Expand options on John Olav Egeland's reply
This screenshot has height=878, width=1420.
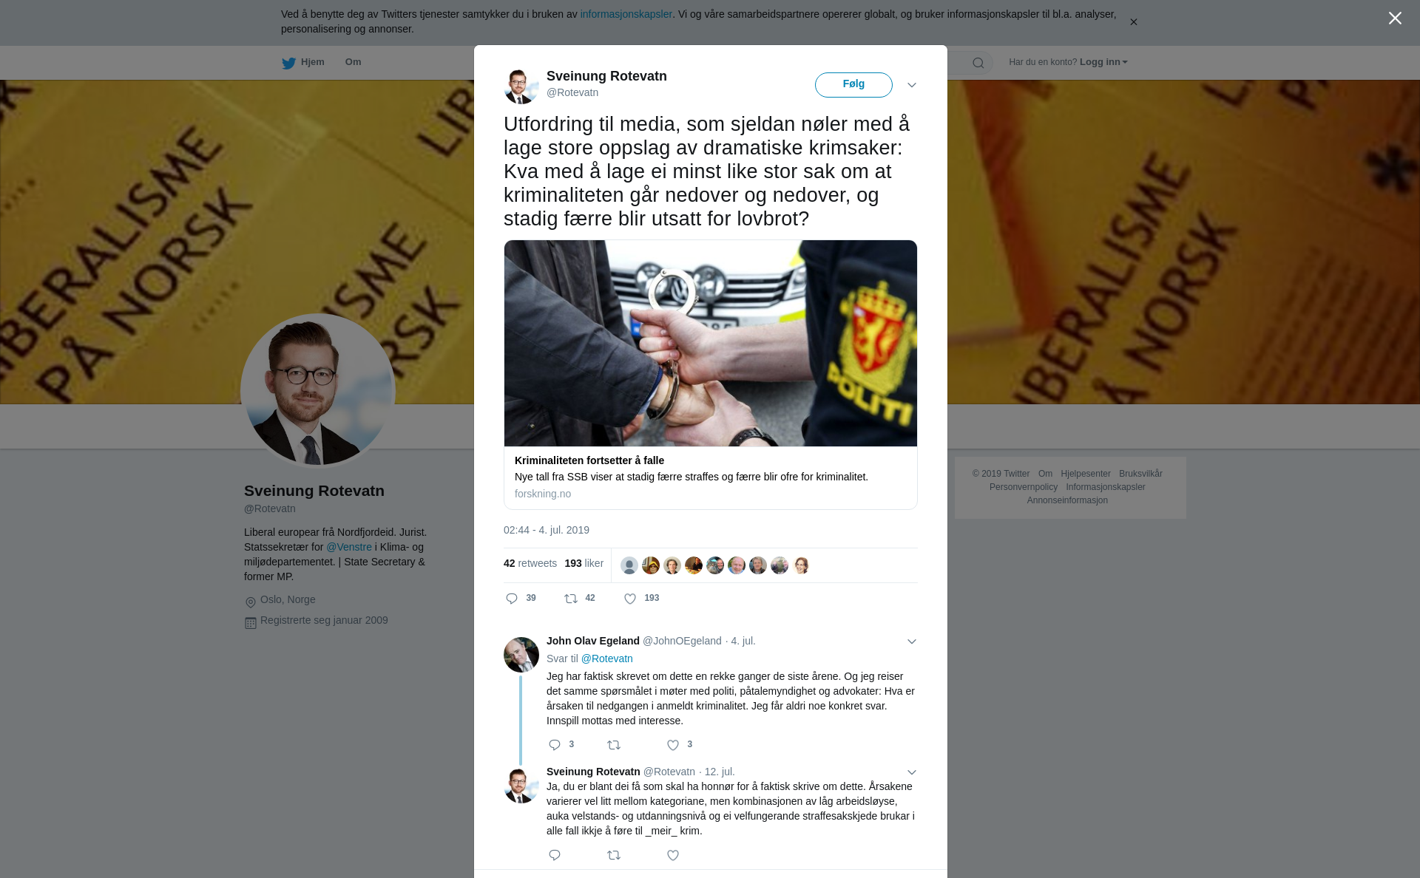pyautogui.click(x=912, y=642)
